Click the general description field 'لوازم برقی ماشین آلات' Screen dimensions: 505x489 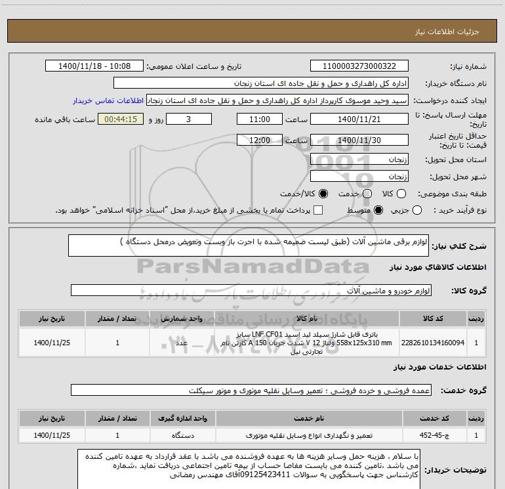249,245
